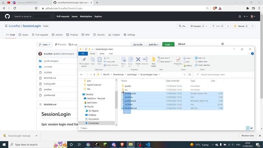
Task: Open Brave browser from taskbar
Action: [x=122, y=144]
